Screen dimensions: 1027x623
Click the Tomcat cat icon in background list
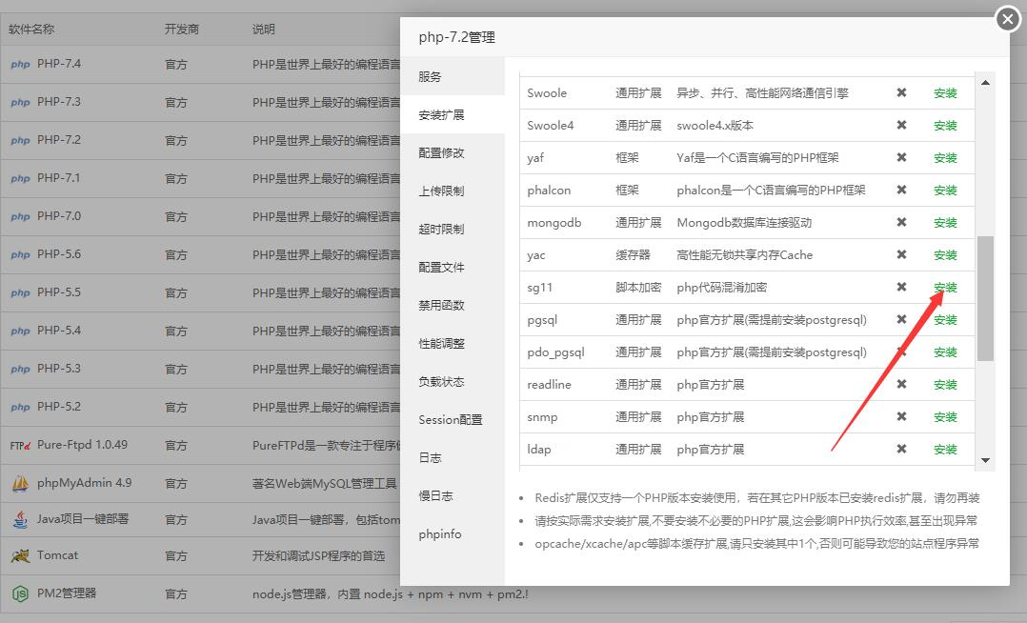click(x=20, y=556)
